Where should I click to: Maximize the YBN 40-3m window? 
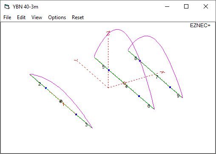[186, 6]
